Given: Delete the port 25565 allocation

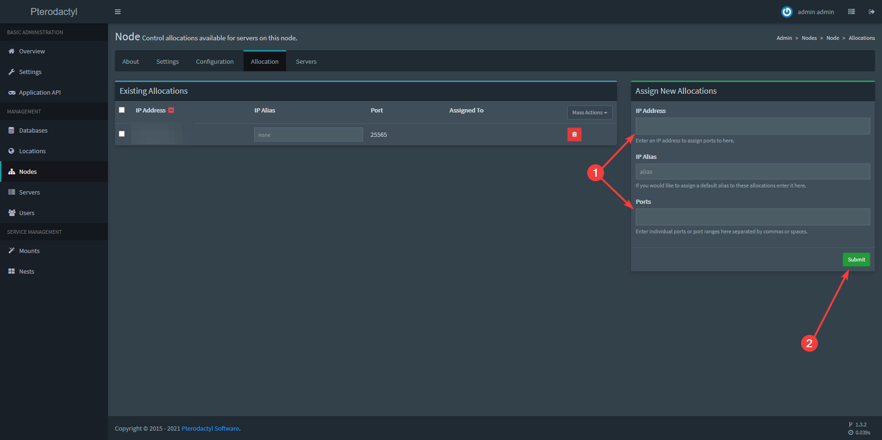Looking at the screenshot, I should (574, 134).
